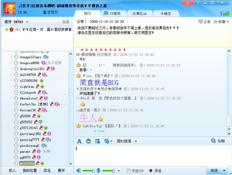Click the 抢麦 button

coord(66,22)
